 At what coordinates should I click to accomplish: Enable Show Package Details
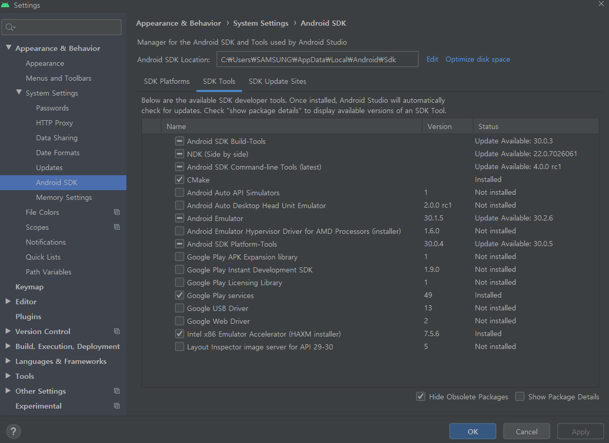pyautogui.click(x=520, y=396)
